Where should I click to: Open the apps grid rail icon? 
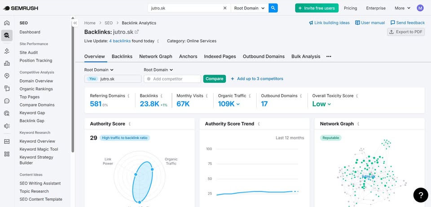click(x=7, y=154)
